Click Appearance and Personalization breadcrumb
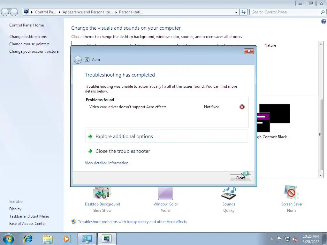The height and width of the screenshot is (245, 327). (87, 12)
